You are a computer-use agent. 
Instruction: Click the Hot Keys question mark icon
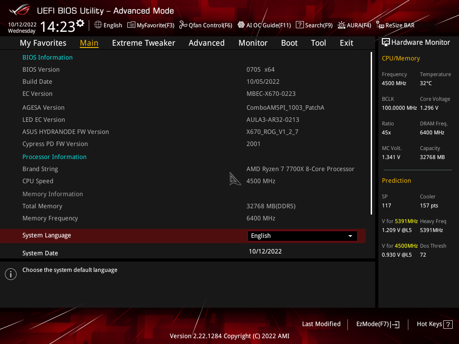pyautogui.click(x=448, y=324)
